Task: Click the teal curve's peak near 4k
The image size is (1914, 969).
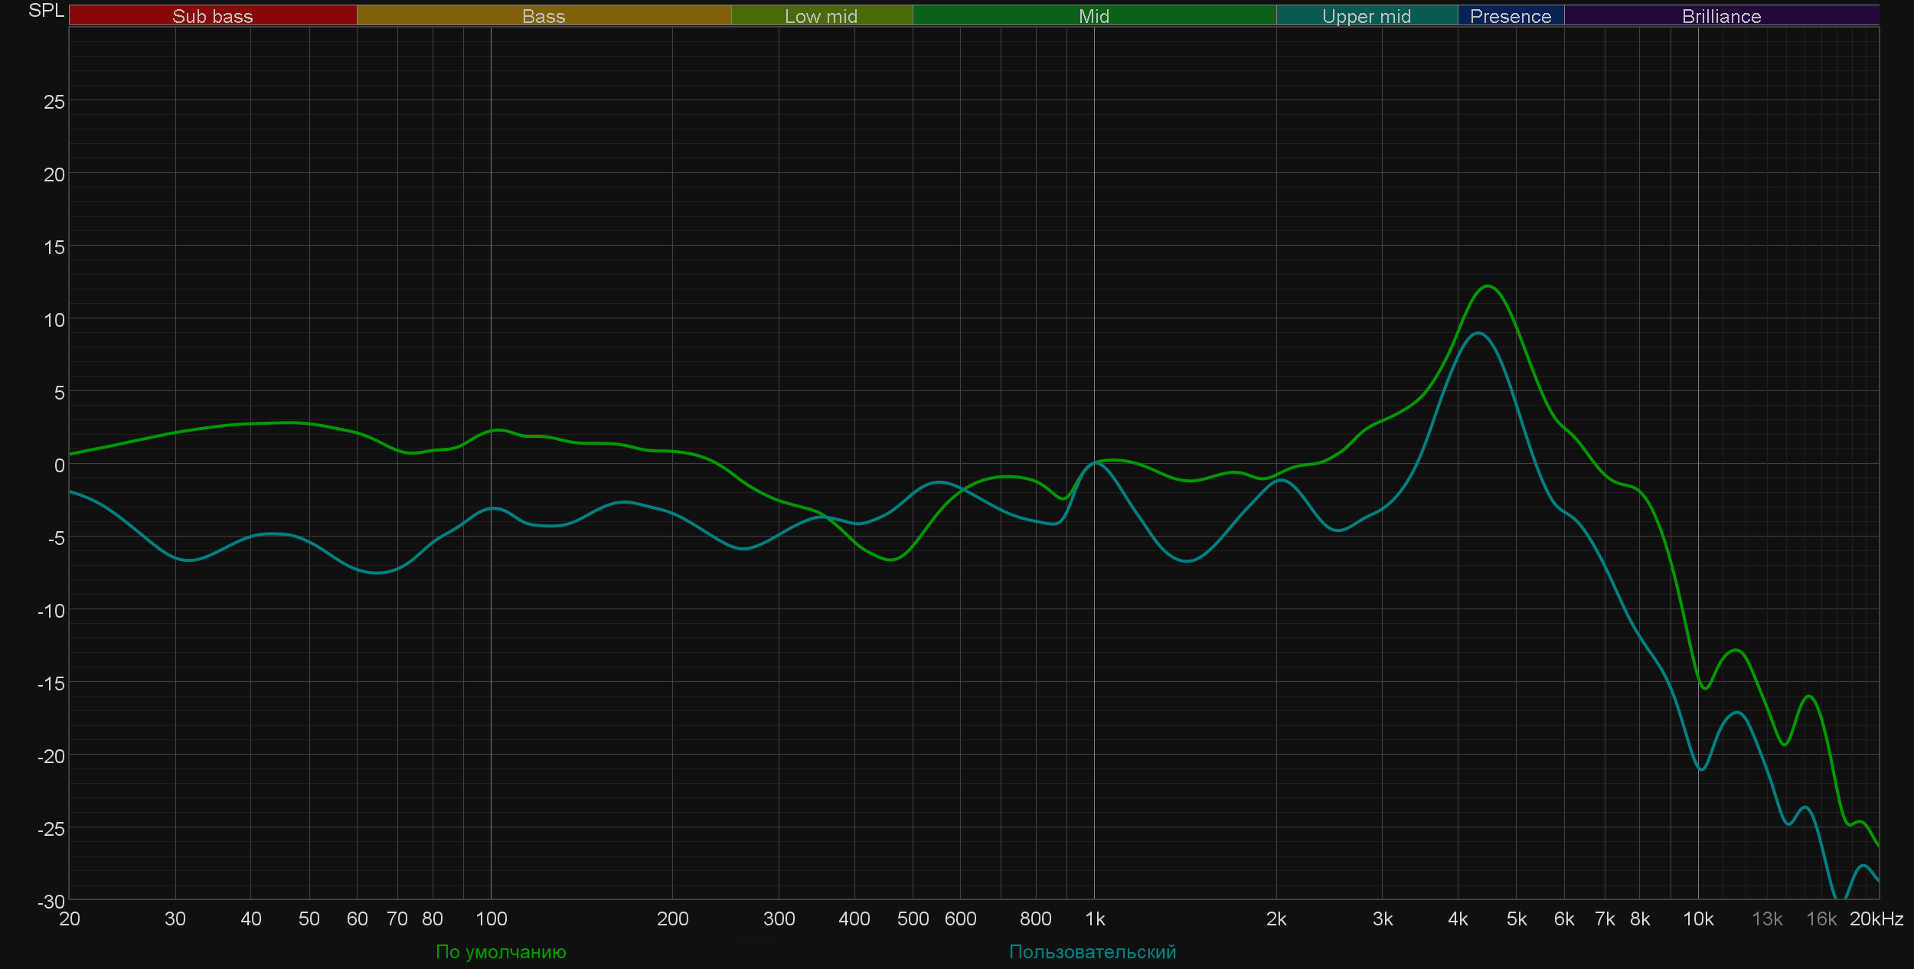Action: pos(1478,333)
